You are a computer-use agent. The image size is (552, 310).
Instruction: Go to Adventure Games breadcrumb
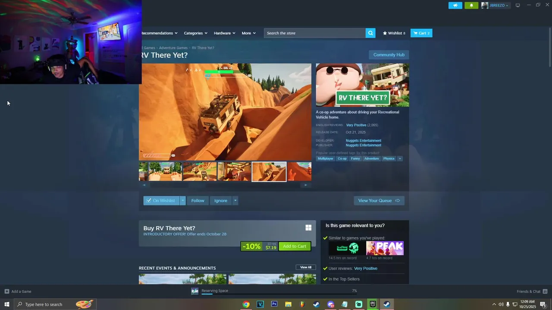coord(173,48)
